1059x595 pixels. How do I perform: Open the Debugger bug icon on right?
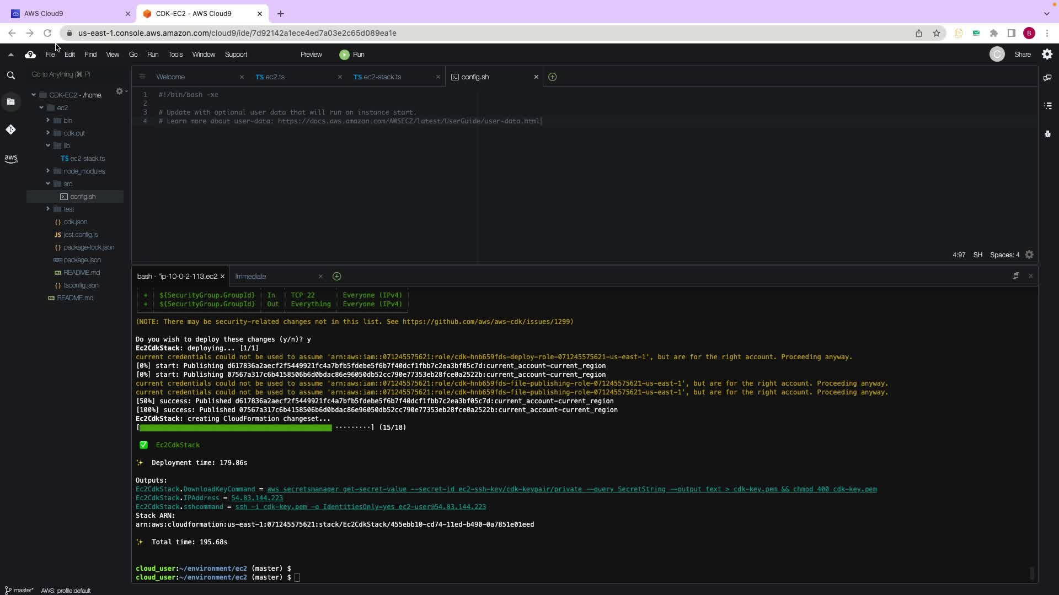[x=1047, y=134]
